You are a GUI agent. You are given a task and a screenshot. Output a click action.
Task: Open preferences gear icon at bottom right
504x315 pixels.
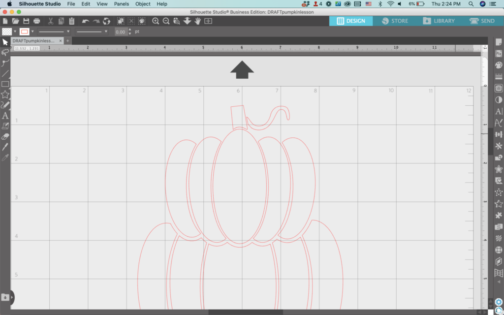coord(499,302)
